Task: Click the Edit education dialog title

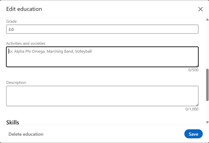Action: click(24, 9)
